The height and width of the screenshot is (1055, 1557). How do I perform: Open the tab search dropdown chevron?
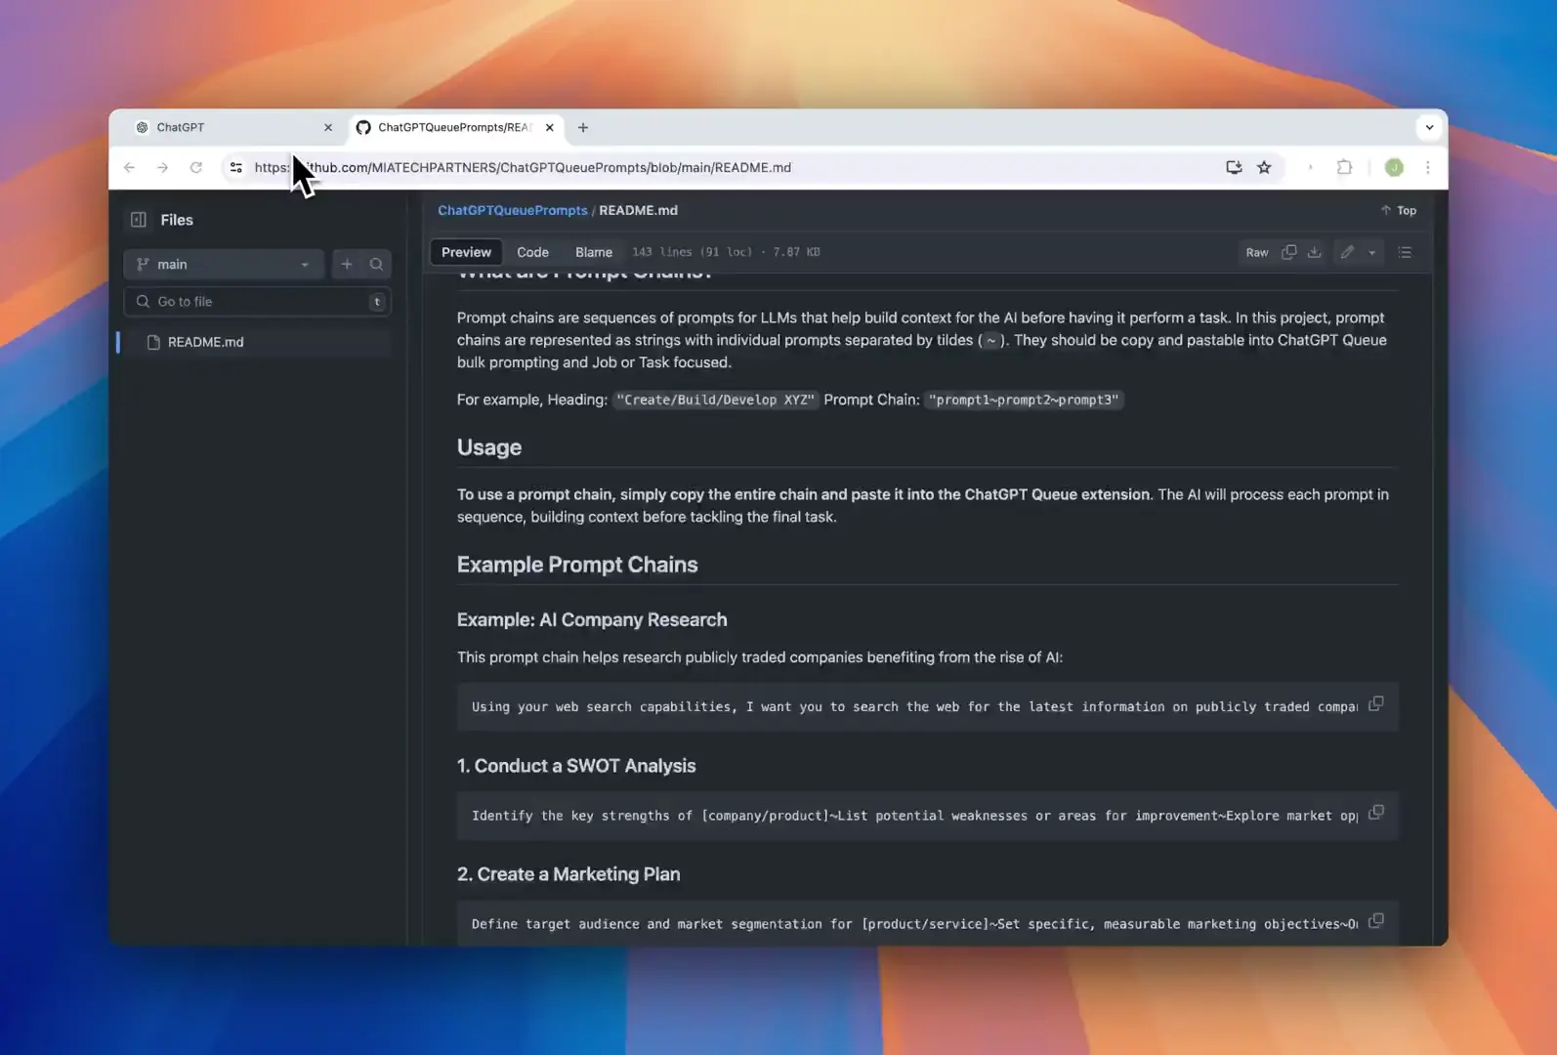click(1429, 128)
